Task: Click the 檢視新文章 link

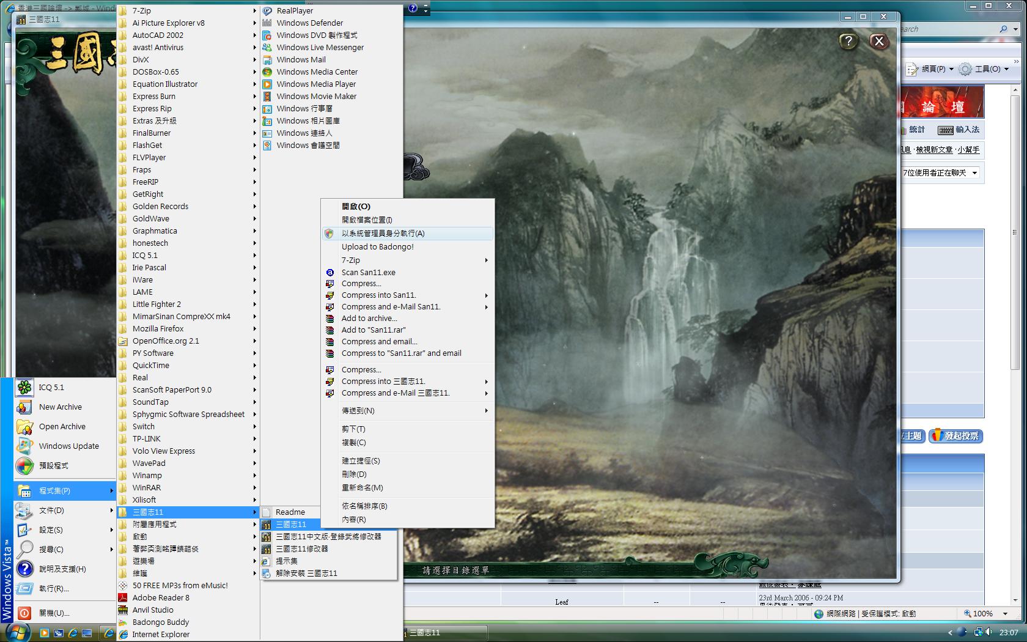Action: click(x=934, y=150)
